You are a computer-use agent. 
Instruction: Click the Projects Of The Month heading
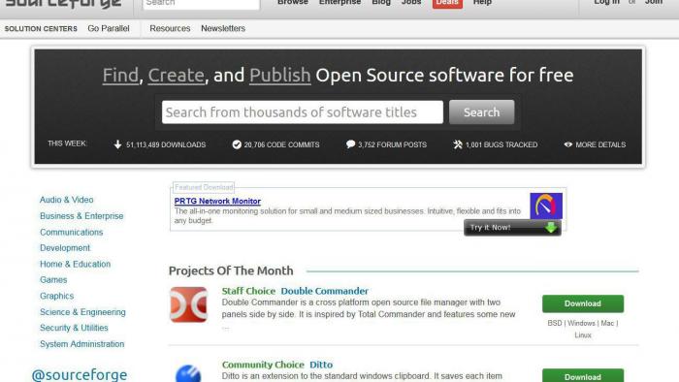pos(231,271)
